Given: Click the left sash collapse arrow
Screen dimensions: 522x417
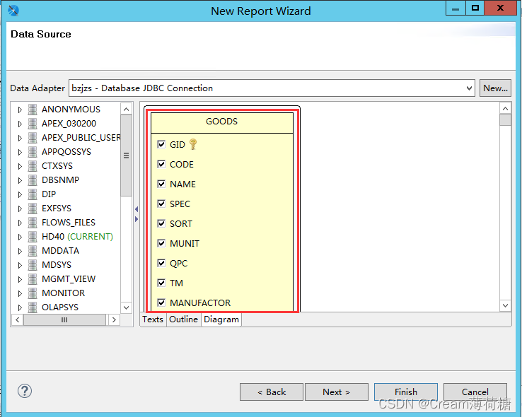Looking at the screenshot, I should coord(137,209).
